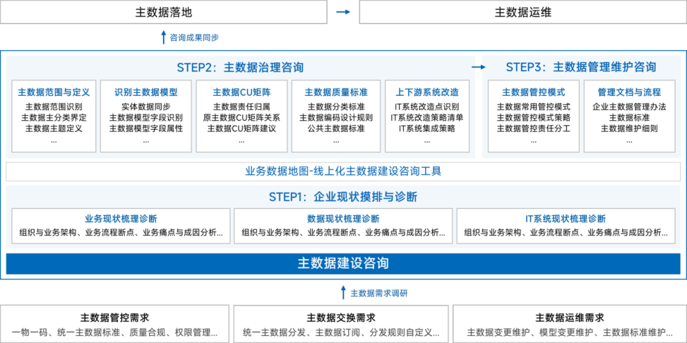Select the 主数据运维 box
The image size is (687, 343).
(x=523, y=12)
